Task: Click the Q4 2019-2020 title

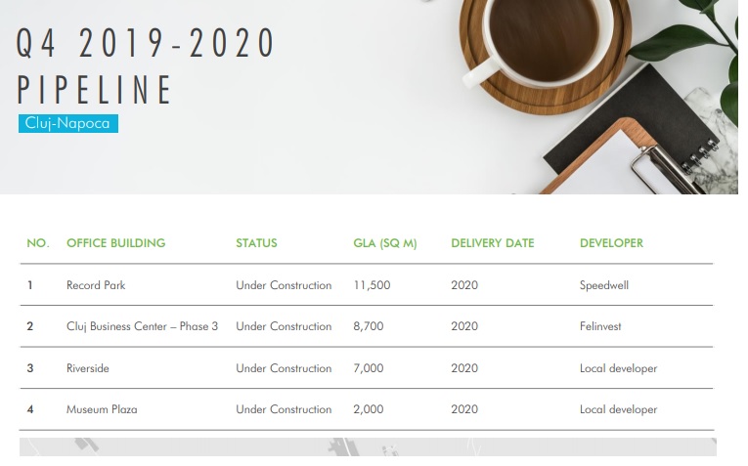Action: pos(147,44)
